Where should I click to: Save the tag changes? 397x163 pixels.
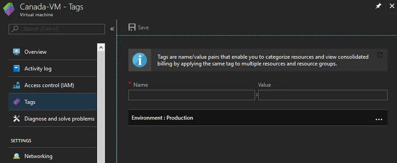(138, 27)
